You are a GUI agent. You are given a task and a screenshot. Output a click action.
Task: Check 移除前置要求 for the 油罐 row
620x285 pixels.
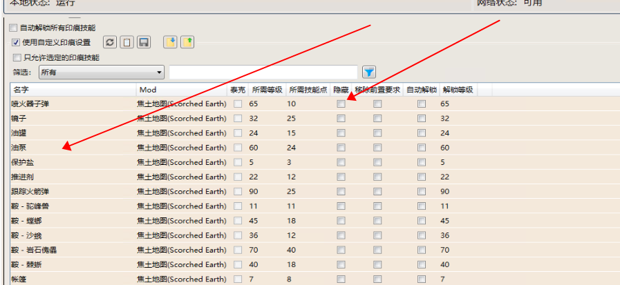(x=377, y=132)
